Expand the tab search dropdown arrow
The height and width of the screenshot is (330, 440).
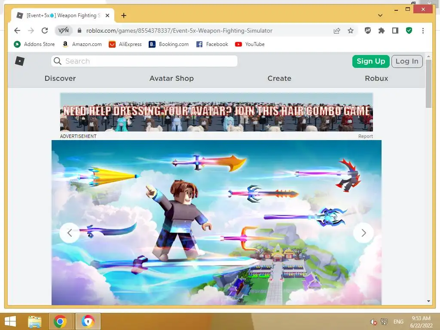tap(380, 15)
